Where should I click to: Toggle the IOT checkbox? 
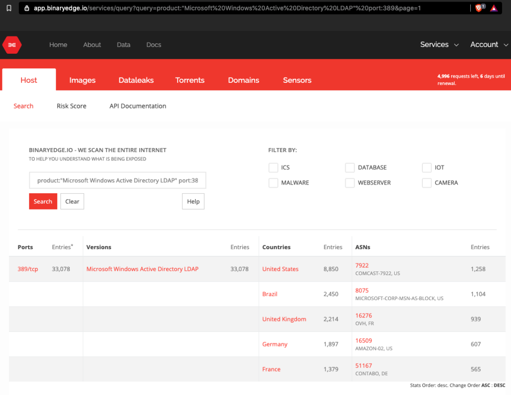[x=427, y=167]
